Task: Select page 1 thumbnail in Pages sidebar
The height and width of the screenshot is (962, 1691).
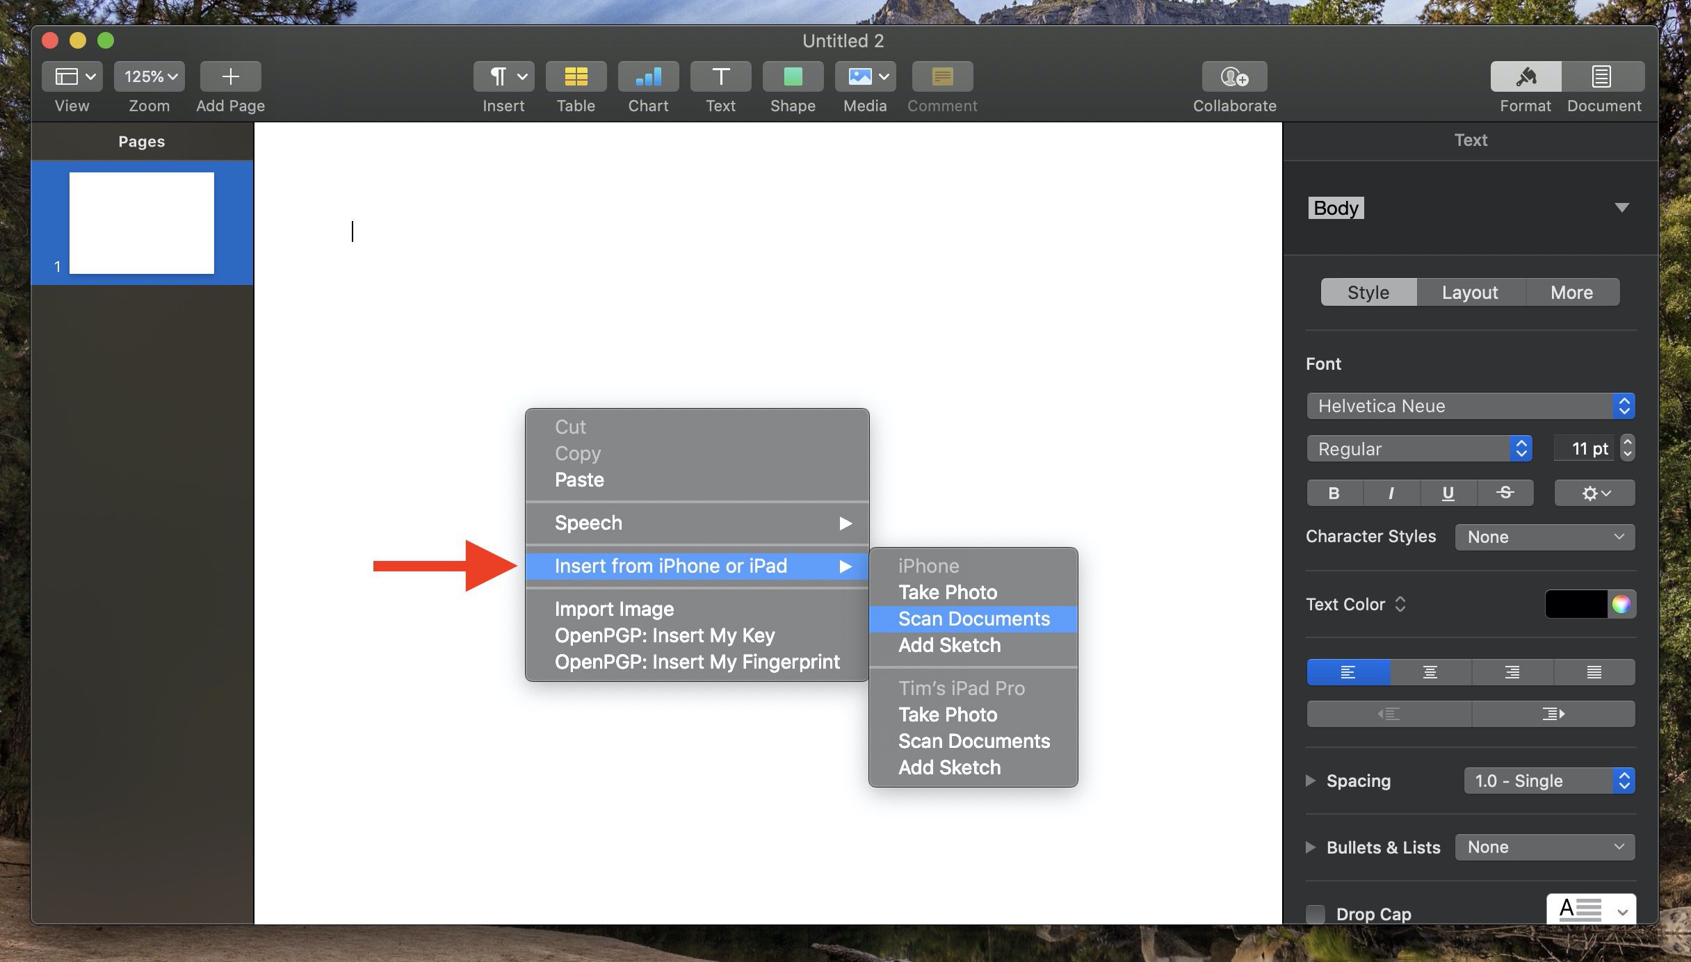Action: point(141,222)
